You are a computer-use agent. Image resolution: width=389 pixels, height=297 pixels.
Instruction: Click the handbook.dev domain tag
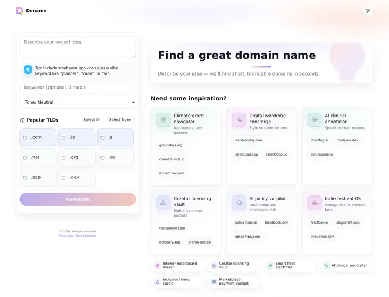click(x=277, y=222)
